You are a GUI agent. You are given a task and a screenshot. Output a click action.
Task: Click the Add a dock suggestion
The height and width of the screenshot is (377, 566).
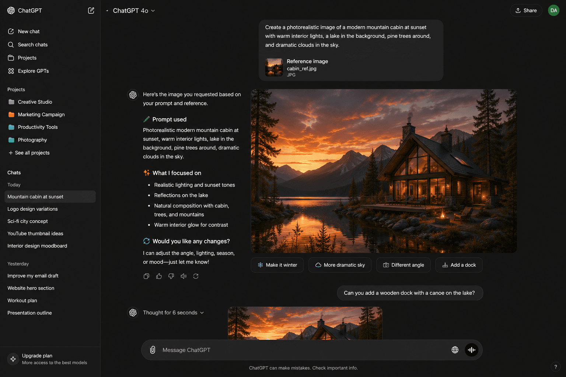point(459,265)
